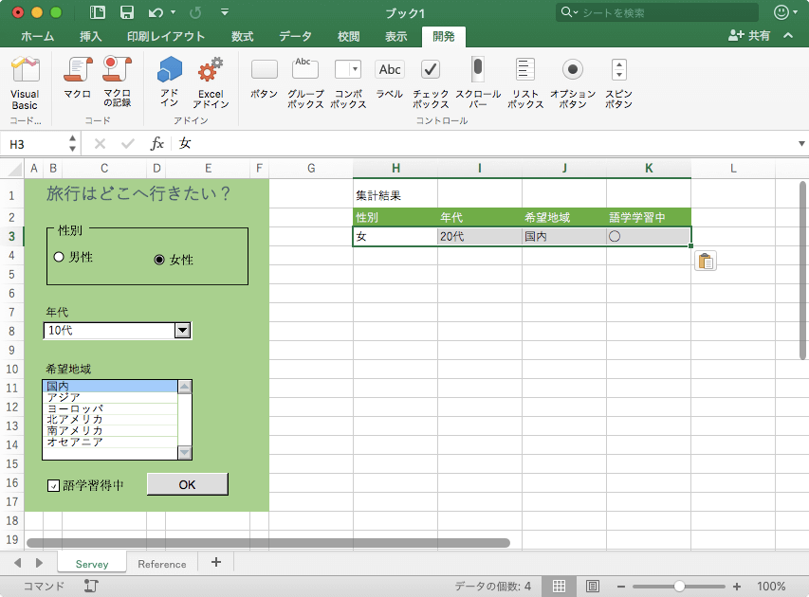Click the Name Box stepper arrows
The width and height of the screenshot is (809, 597).
72,143
